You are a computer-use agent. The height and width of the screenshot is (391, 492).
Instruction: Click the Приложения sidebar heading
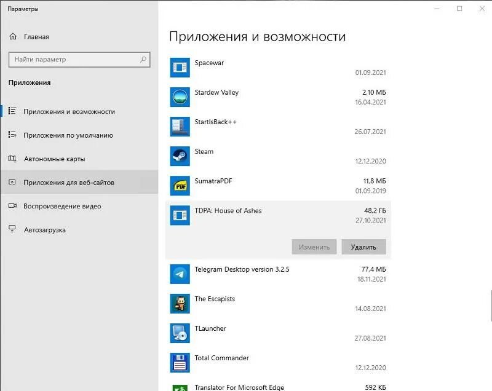(x=30, y=82)
